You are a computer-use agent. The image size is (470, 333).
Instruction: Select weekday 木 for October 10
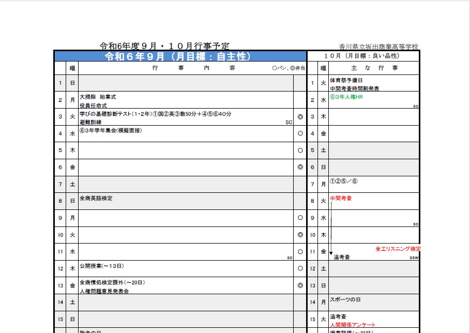point(323,235)
